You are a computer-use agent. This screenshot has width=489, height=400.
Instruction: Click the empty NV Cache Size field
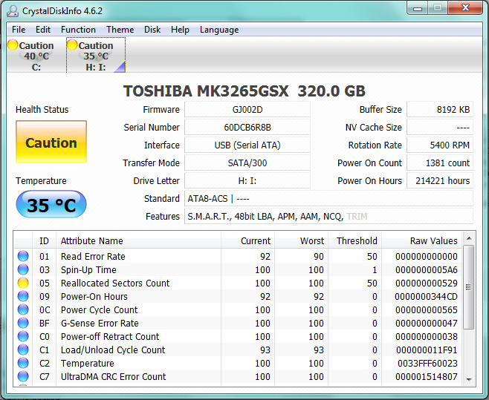[440, 128]
